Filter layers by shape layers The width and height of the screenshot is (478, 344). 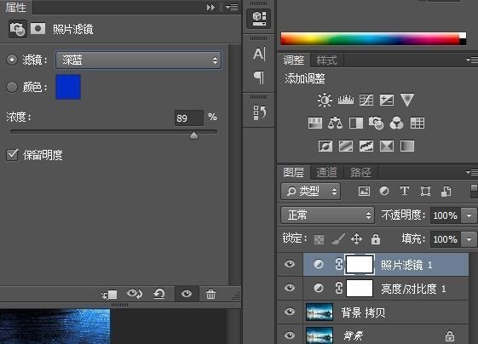click(x=425, y=192)
